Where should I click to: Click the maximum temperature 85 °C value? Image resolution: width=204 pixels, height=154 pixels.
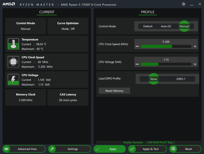point(40,49)
